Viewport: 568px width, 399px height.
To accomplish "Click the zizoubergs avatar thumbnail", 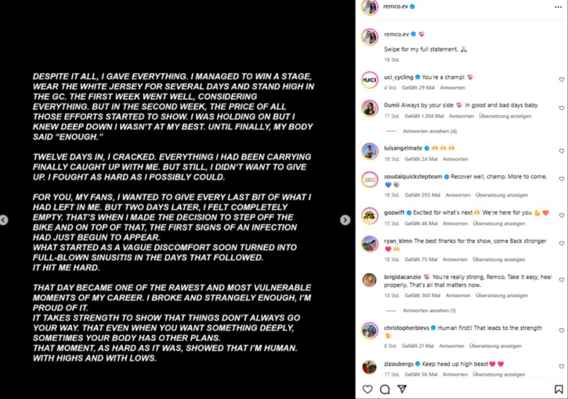I will click(369, 367).
